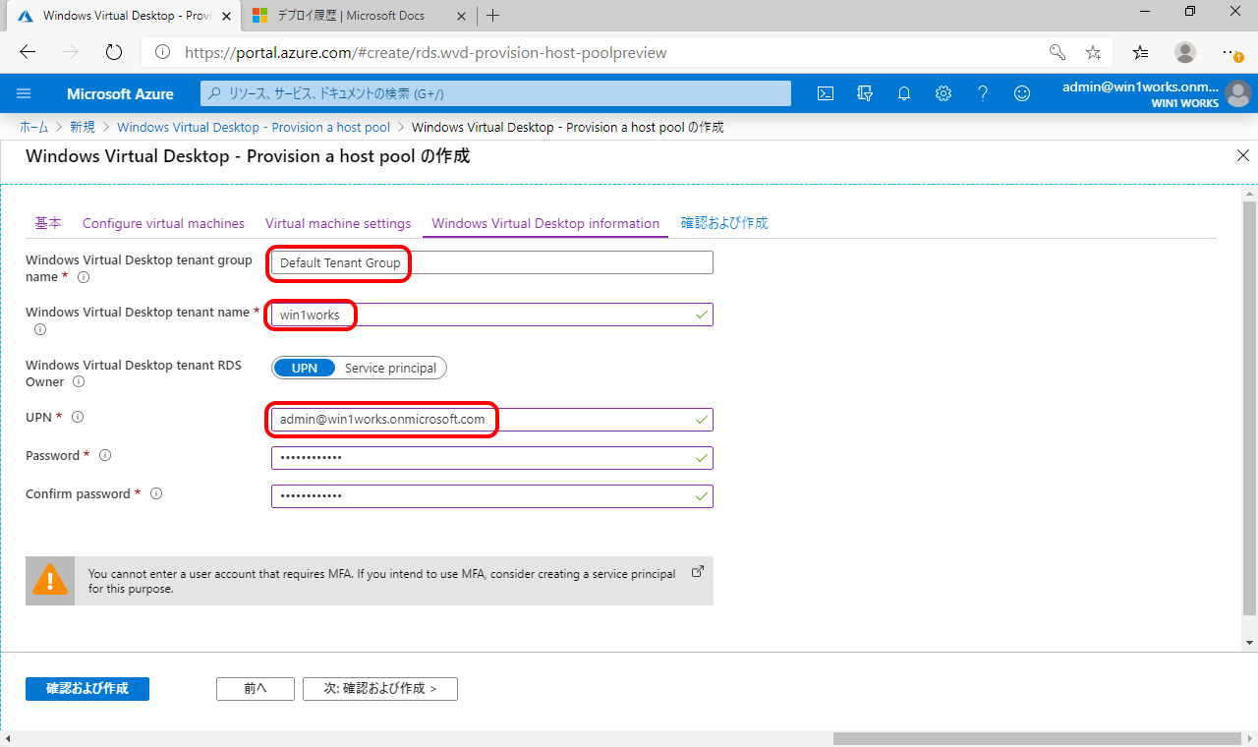Switch to 確認および作成 tab
This screenshot has height=747, width=1258.
(724, 223)
